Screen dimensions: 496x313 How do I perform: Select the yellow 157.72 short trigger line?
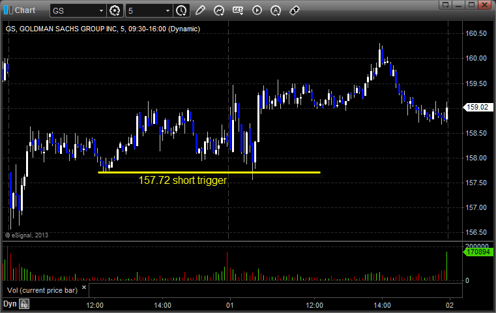(209, 173)
